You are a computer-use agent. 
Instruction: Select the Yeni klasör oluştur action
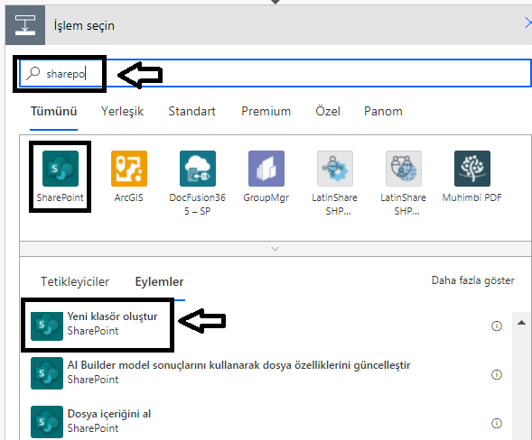[266, 325]
